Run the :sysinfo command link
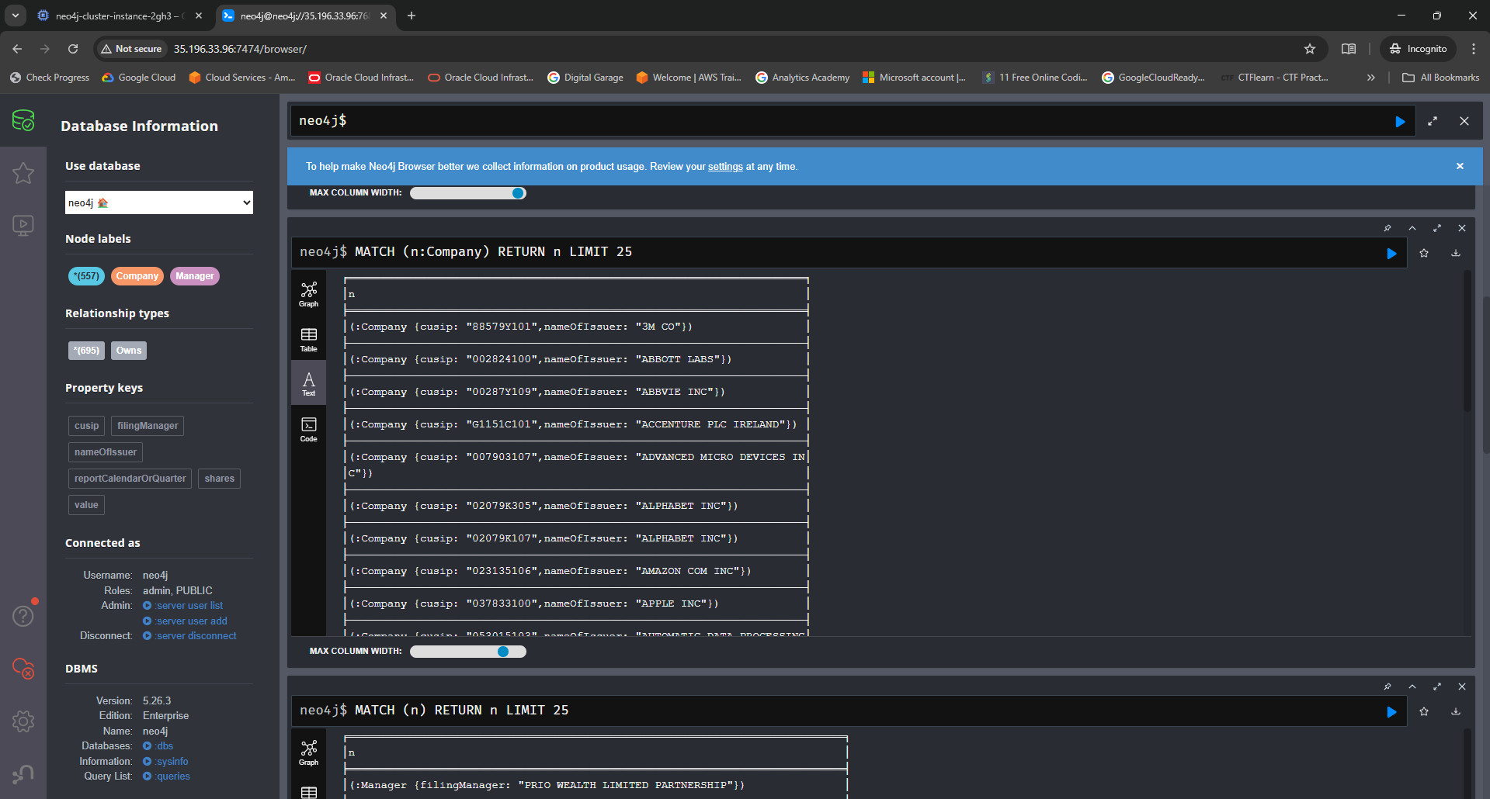This screenshot has height=799, width=1490. [x=165, y=762]
